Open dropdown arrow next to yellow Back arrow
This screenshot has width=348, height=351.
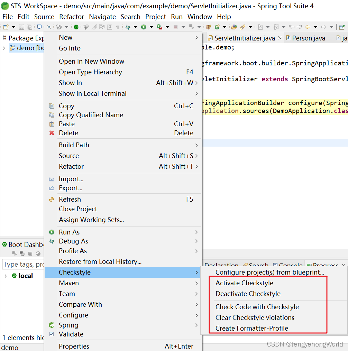click(x=315, y=27)
